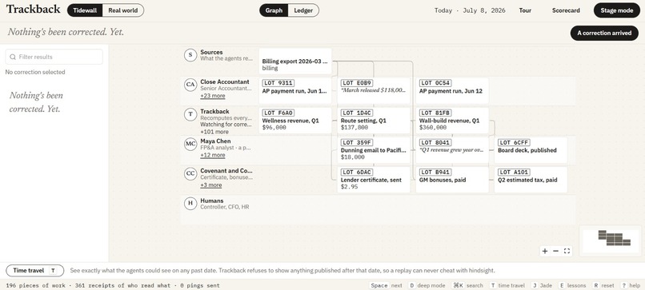The image size is (645, 290).
Task: Click the Trackback T lane avatar
Action: tap(190, 114)
